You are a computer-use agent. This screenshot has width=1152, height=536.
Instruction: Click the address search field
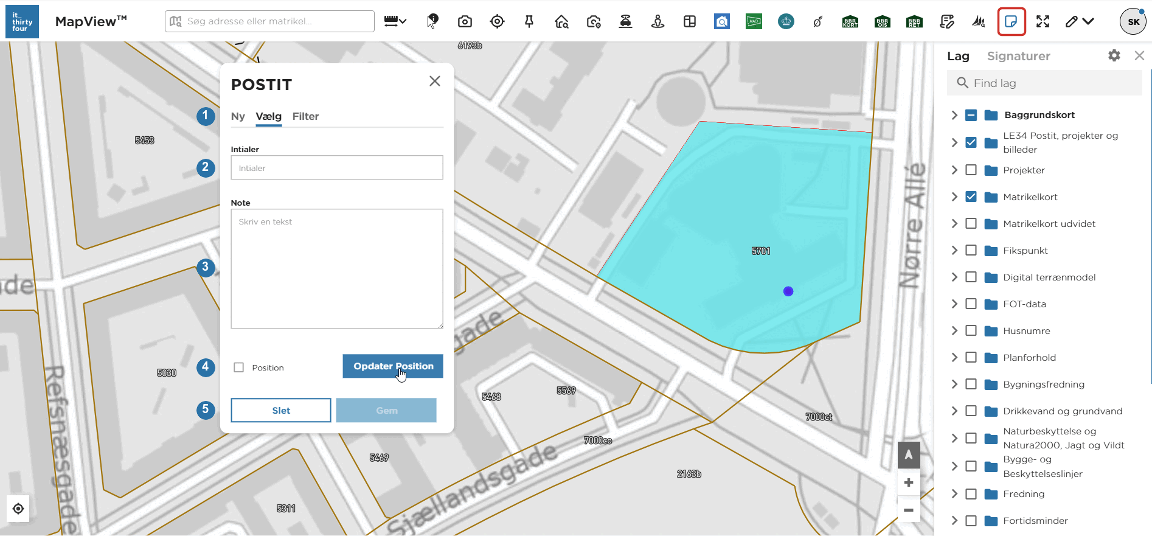coord(269,21)
